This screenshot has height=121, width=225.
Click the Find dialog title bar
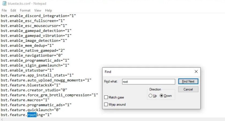[x=147, y=72]
